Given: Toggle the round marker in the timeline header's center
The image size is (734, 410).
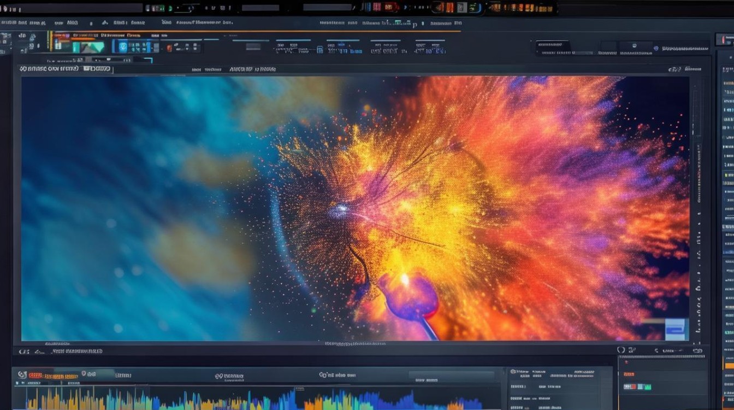Looking at the screenshot, I should [x=218, y=376].
